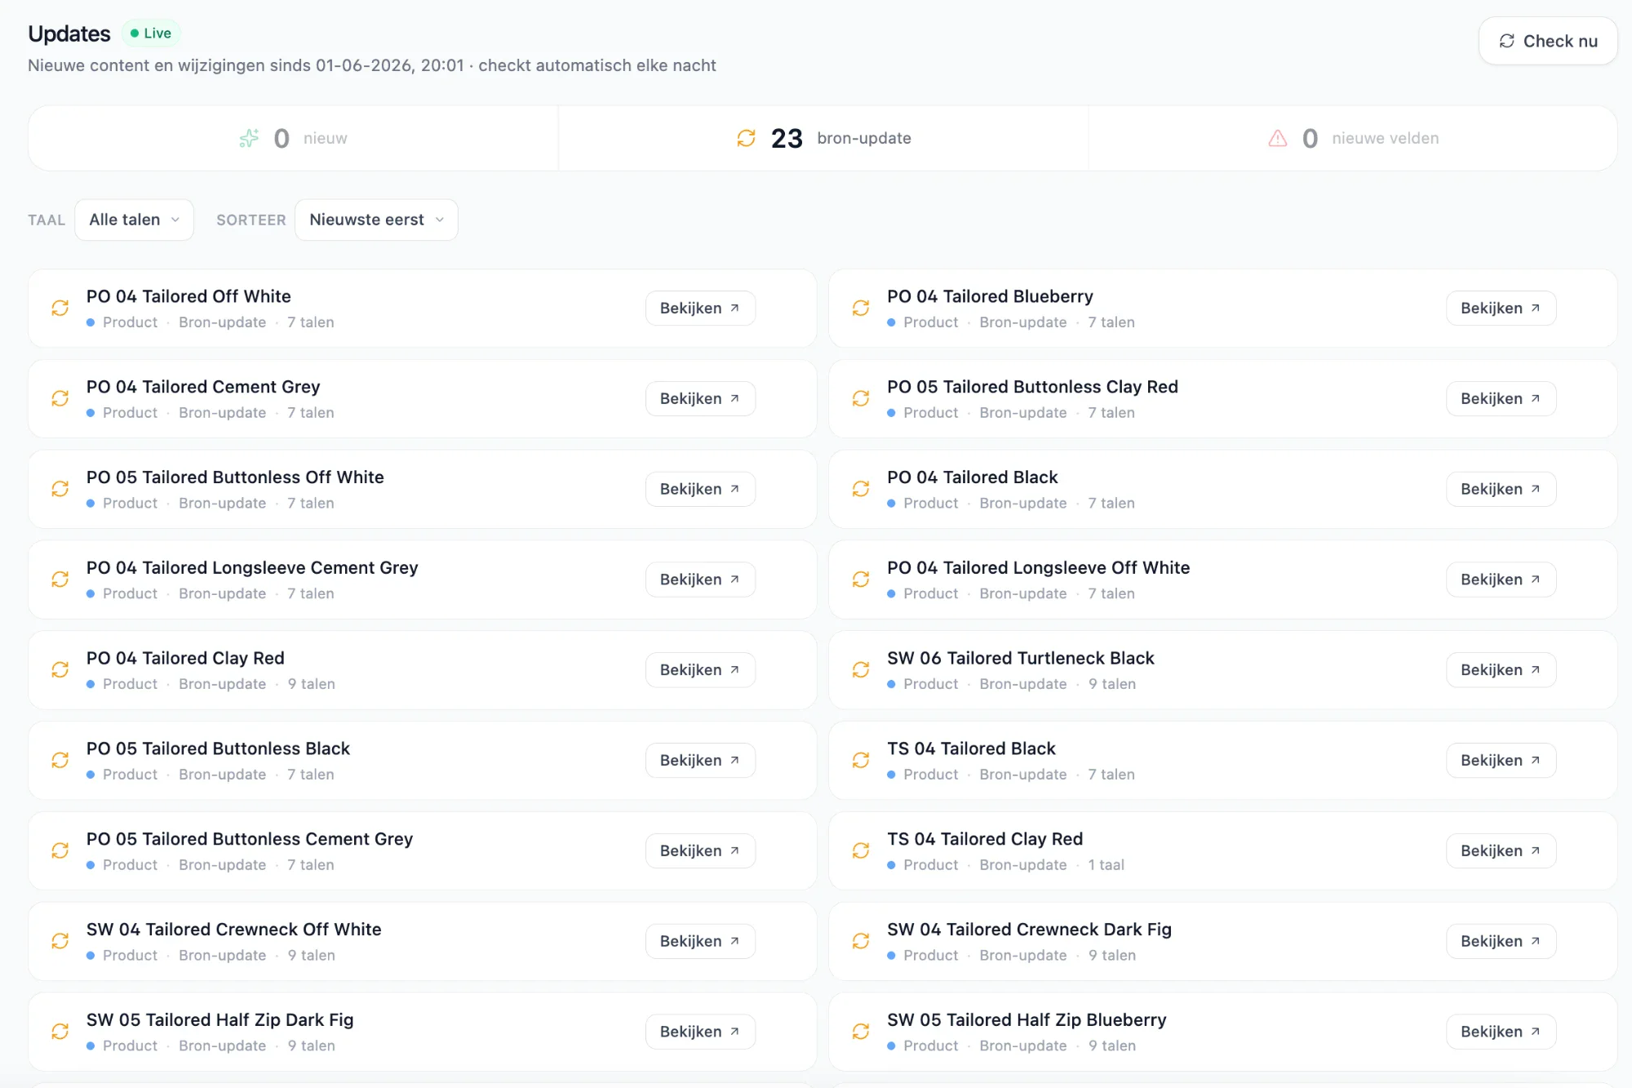This screenshot has height=1088, width=1632.
Task: Click sync icon of PO 05 Tailored Buttonless Clay Red
Action: point(861,398)
